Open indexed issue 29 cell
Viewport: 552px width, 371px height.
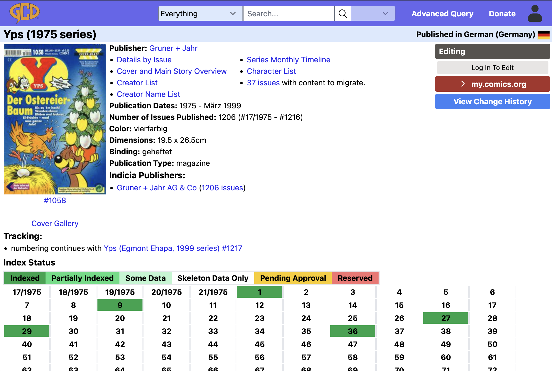27,331
